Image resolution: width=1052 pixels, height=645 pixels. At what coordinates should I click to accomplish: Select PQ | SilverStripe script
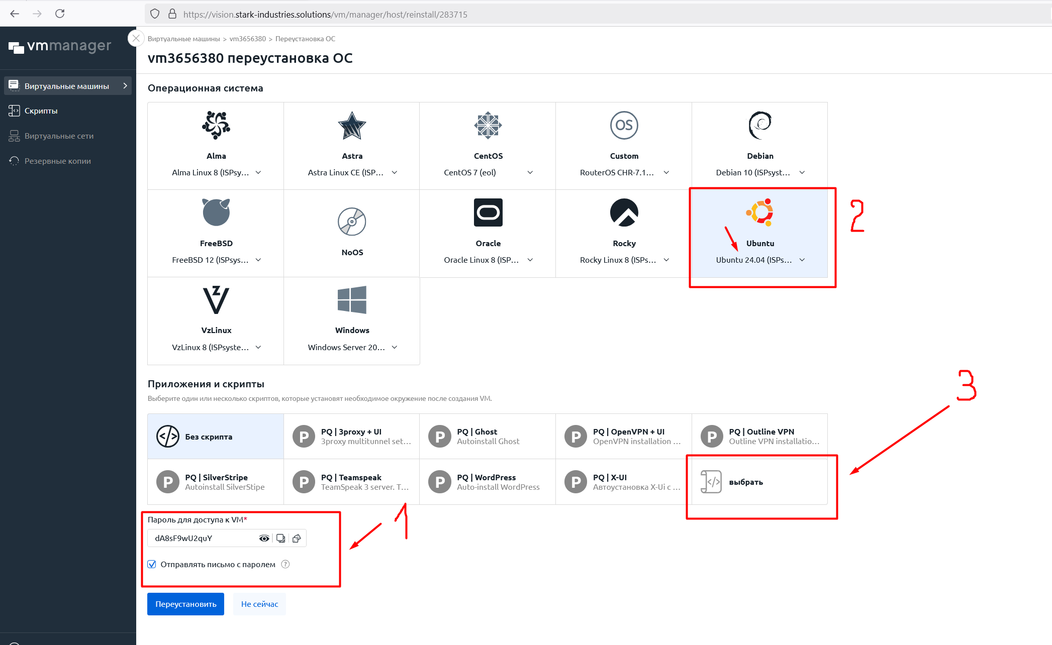tap(216, 482)
